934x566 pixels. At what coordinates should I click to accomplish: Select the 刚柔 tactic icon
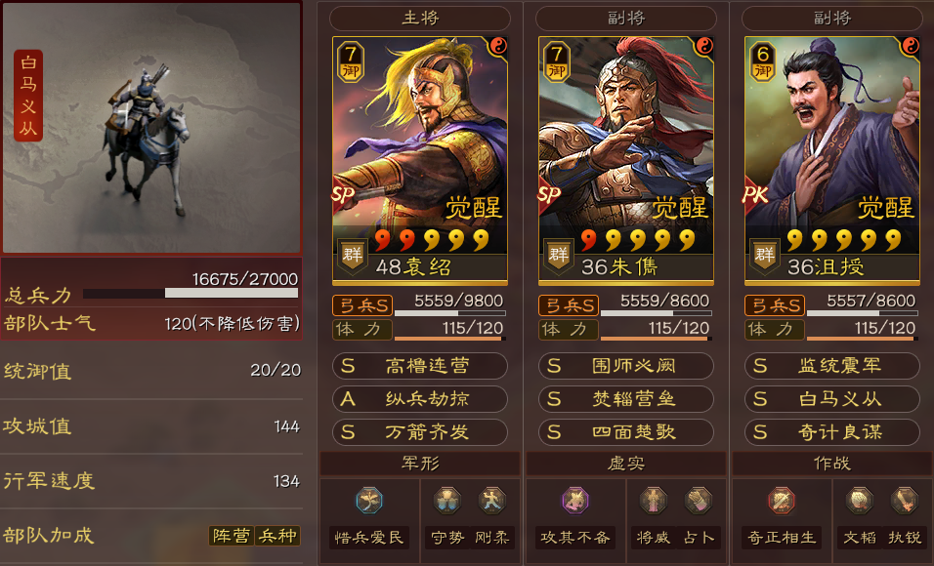(492, 501)
